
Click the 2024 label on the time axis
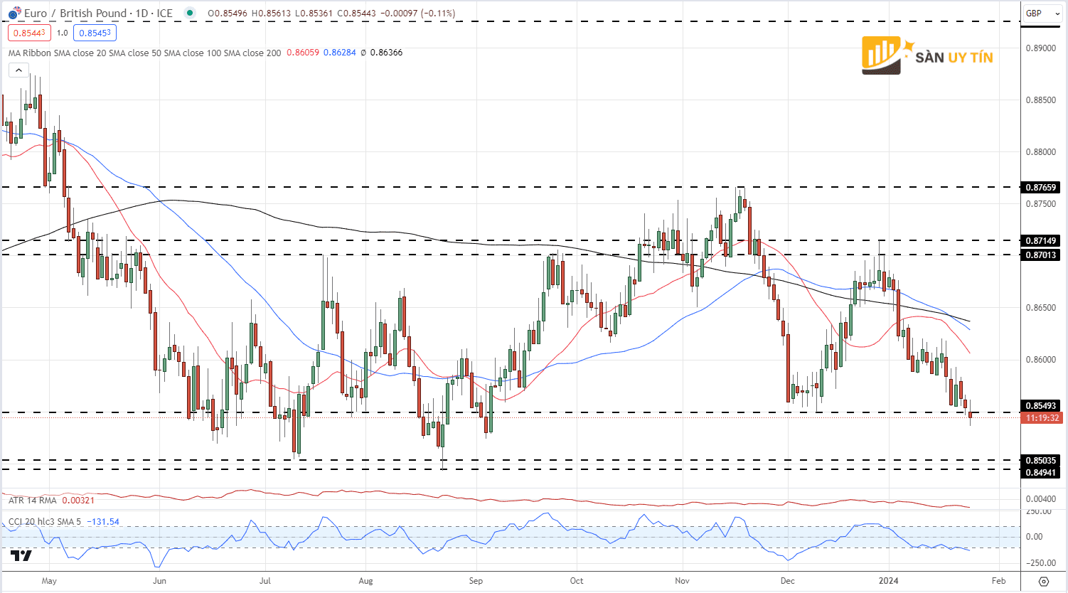888,581
